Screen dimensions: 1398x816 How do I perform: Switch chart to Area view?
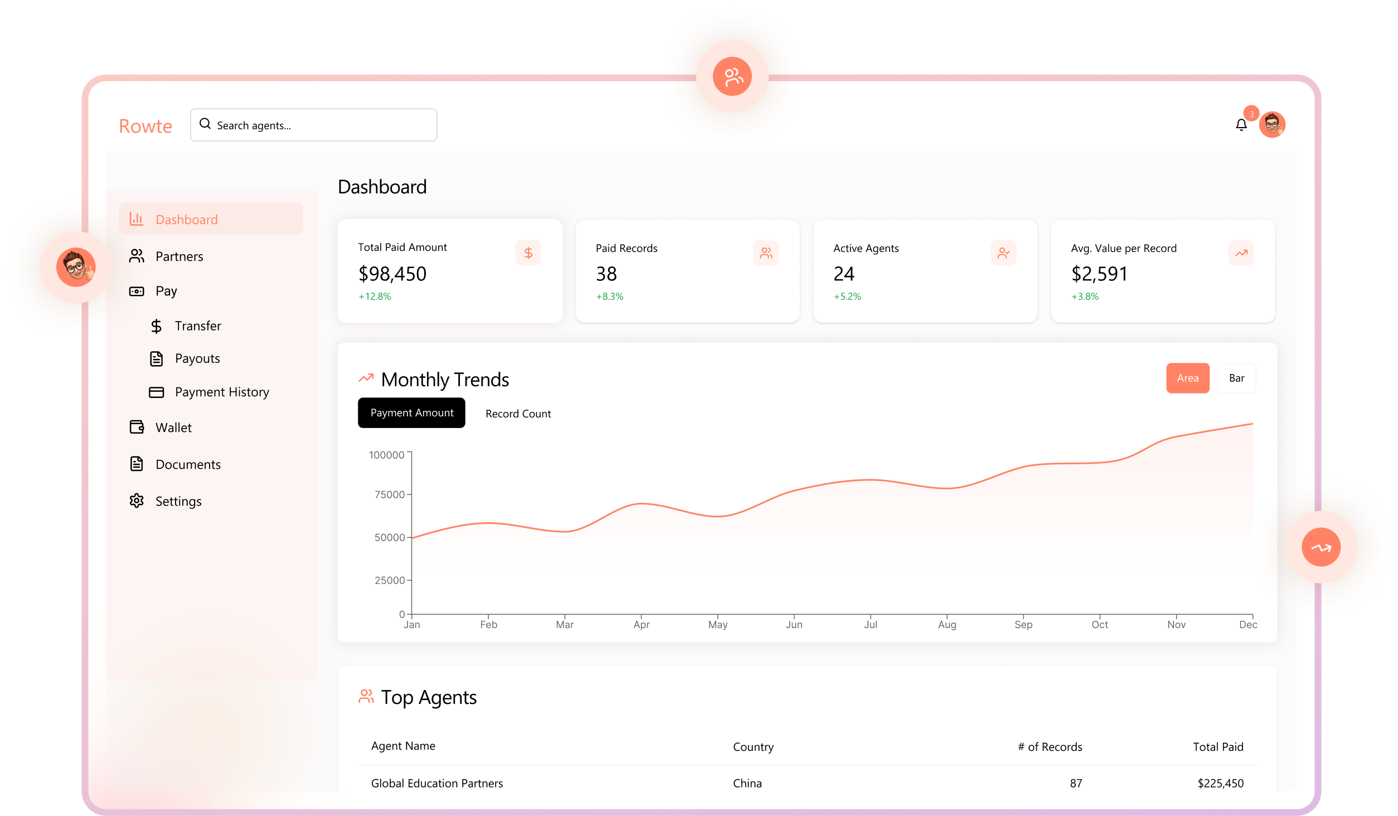1187,378
